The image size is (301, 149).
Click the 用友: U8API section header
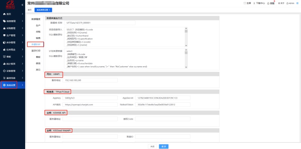(132, 74)
